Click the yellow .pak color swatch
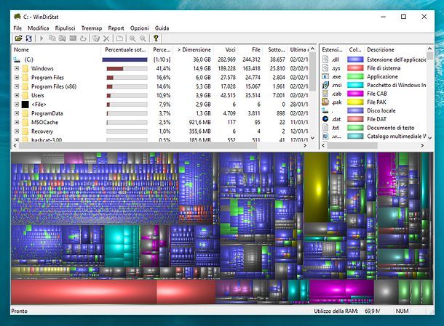The width and height of the screenshot is (444, 326). click(355, 102)
